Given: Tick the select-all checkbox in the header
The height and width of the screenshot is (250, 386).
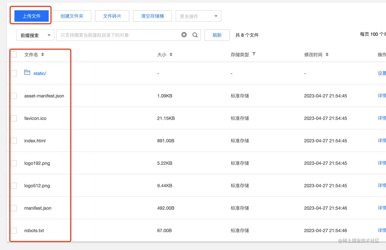Looking at the screenshot, I should click(x=14, y=54).
